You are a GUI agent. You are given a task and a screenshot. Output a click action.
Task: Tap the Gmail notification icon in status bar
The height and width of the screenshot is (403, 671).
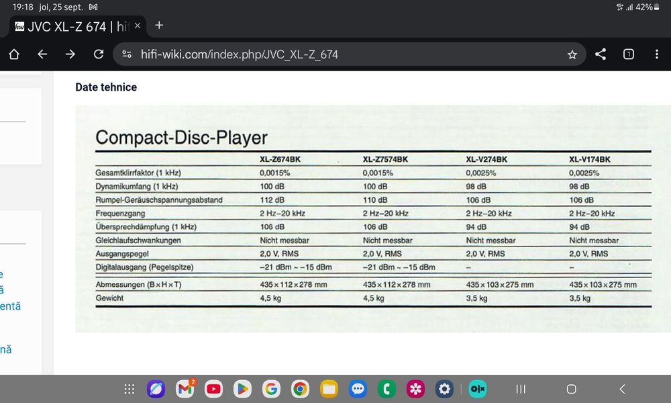point(93,7)
